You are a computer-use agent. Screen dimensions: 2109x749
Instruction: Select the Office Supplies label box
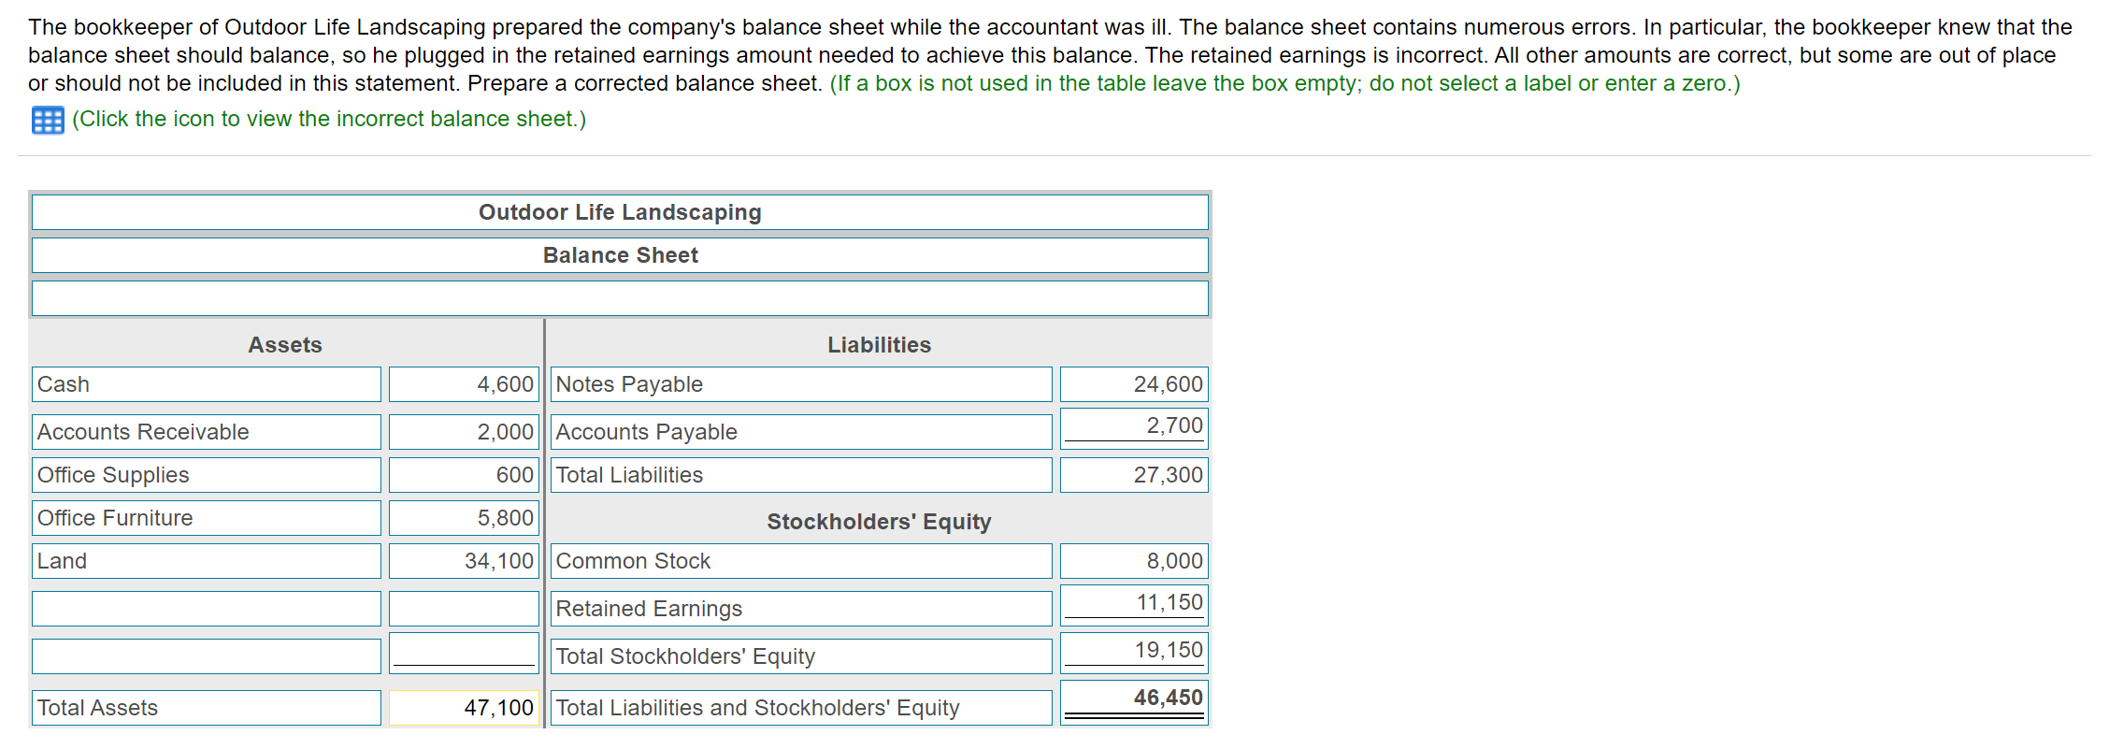tap(206, 475)
